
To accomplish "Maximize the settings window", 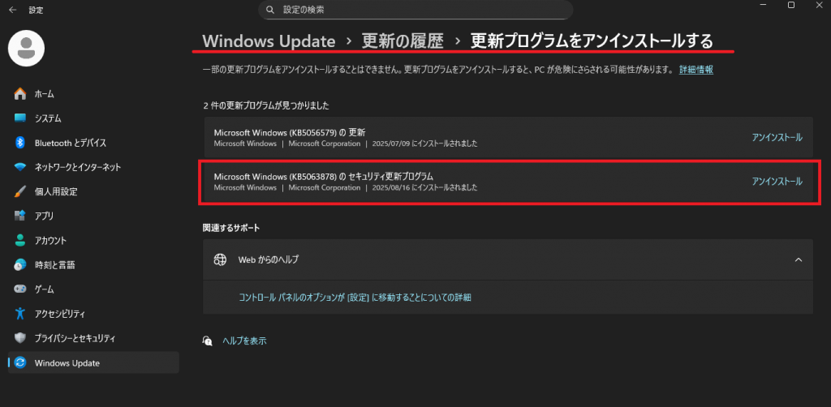I will tap(790, 5).
